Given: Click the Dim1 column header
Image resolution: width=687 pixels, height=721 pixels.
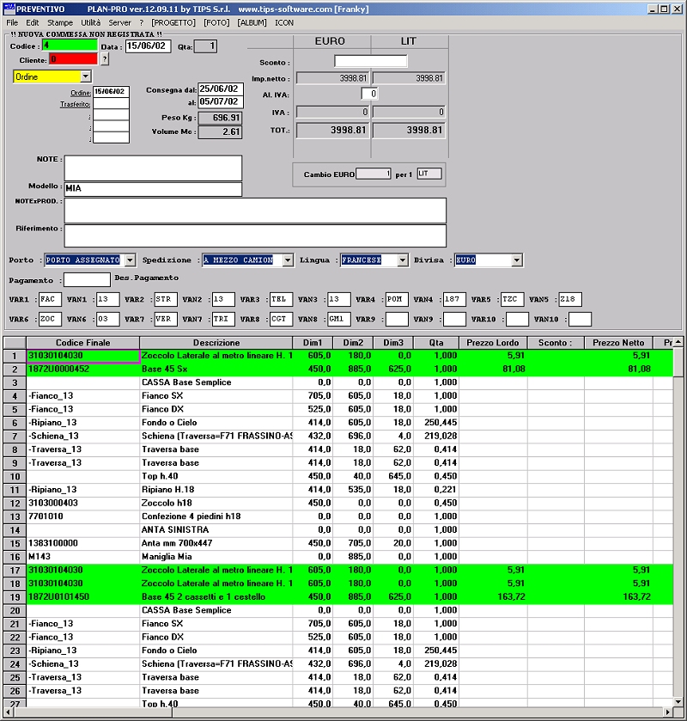Looking at the screenshot, I should coord(313,343).
